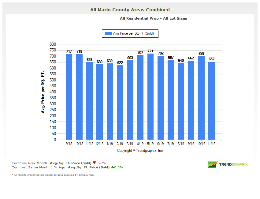Click the All Residential Prop subtitle

pos(154,18)
